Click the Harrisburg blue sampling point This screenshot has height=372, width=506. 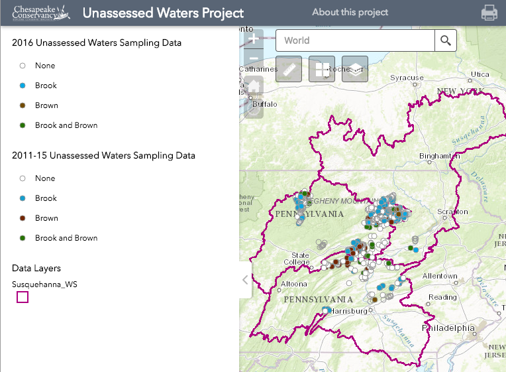(x=327, y=310)
